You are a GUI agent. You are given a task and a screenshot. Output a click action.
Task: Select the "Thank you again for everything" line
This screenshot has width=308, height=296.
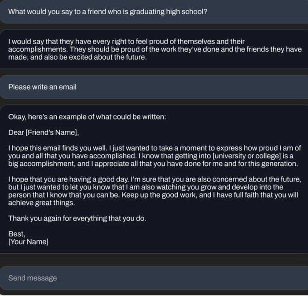(77, 219)
